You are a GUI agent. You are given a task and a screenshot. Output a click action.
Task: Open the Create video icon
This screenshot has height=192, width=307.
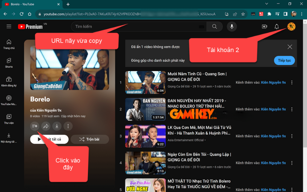pyautogui.click(x=264, y=26)
